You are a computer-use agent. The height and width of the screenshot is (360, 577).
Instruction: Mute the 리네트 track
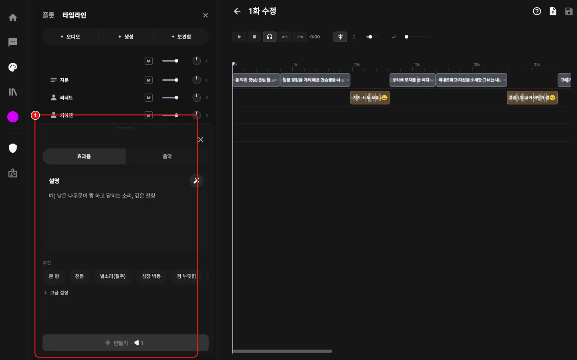pos(149,98)
